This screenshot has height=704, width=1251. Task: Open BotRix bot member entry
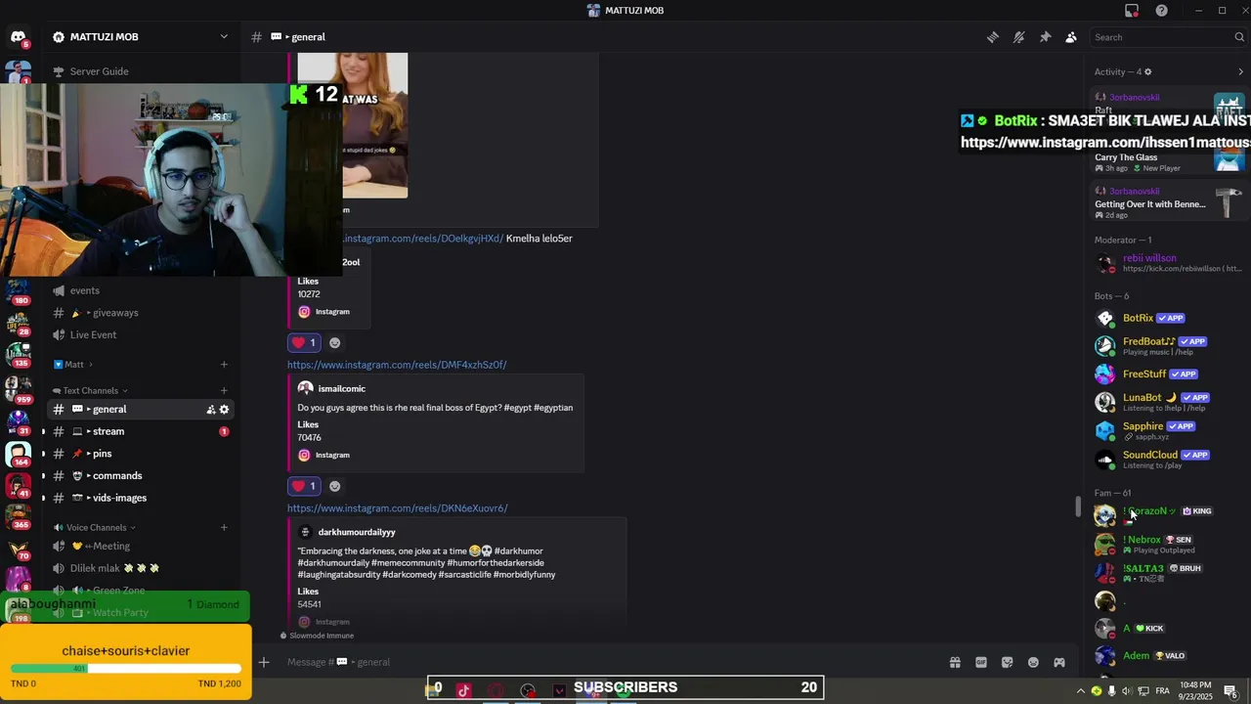click(x=1169, y=319)
